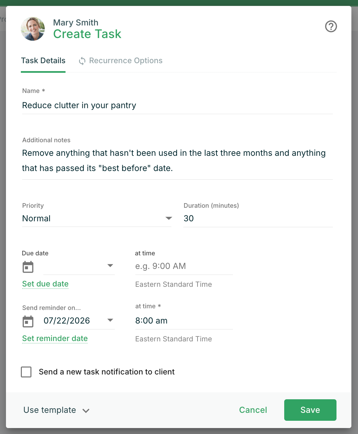
Task: Click the Cancel button
Action: 253,410
